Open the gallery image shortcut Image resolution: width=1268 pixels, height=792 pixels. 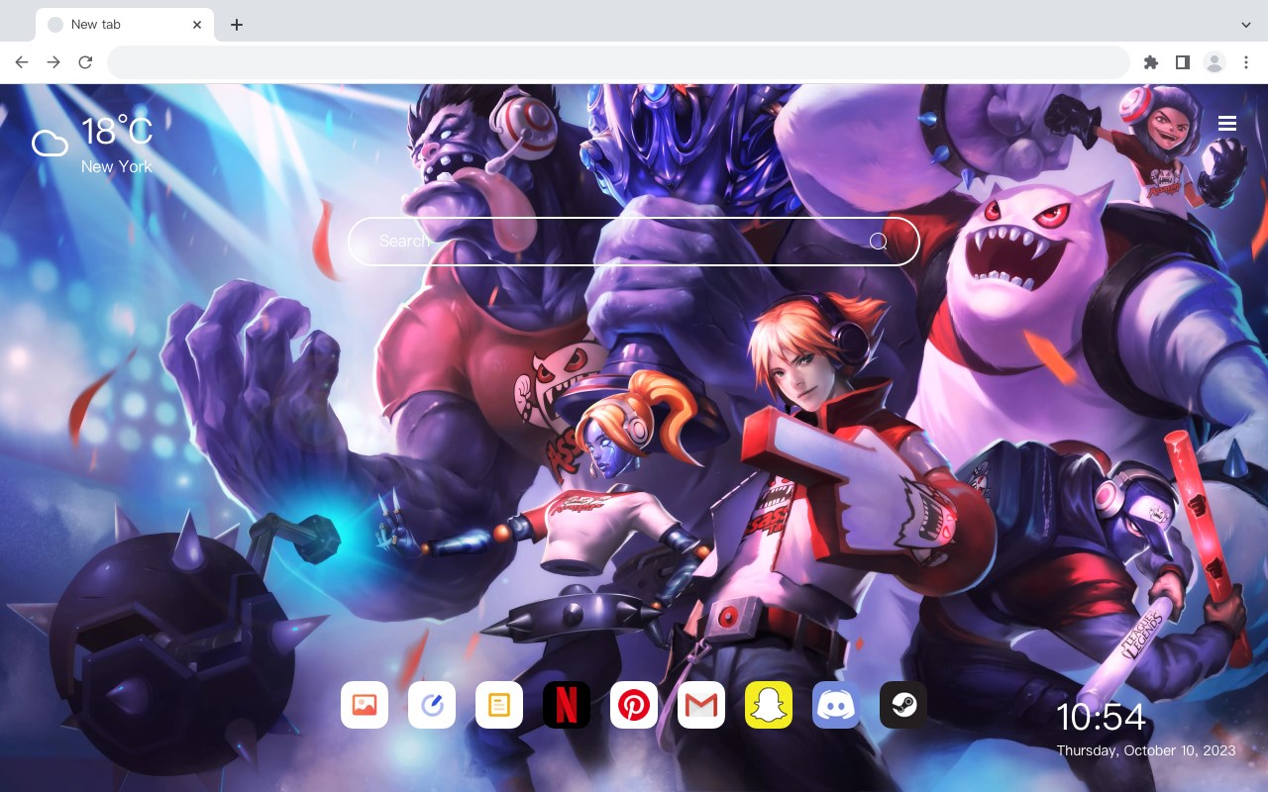[x=365, y=705]
